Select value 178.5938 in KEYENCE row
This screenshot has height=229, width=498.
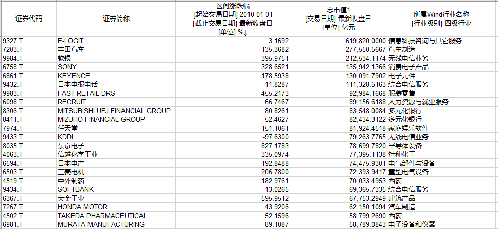point(233,76)
